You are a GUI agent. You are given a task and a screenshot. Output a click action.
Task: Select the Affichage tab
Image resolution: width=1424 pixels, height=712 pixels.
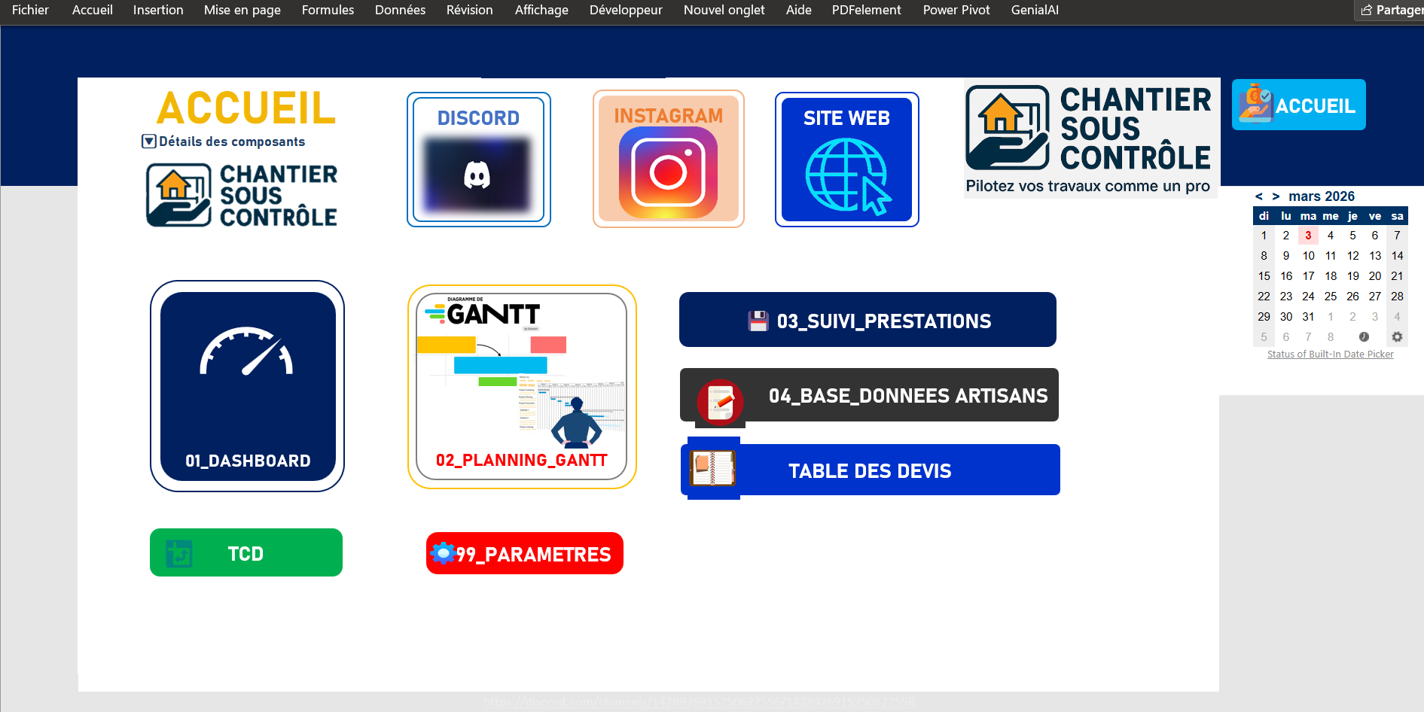(541, 10)
